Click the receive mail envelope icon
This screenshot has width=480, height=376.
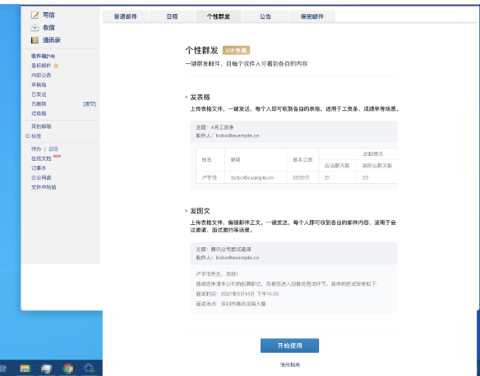pos(35,28)
